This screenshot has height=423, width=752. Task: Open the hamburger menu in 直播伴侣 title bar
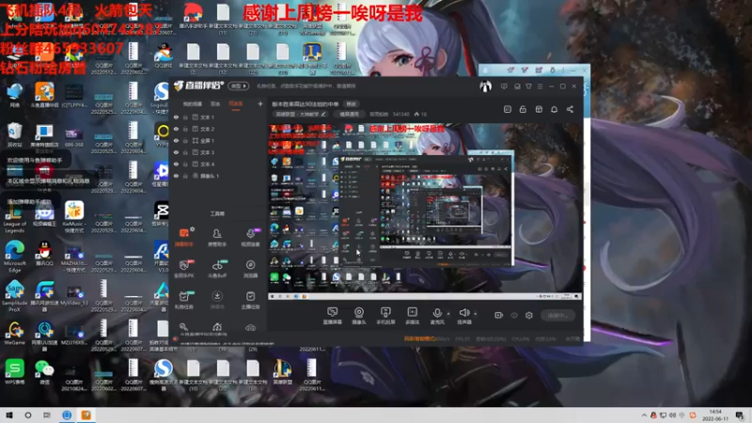[540, 86]
